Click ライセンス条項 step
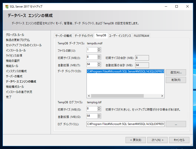The height and width of the screenshot is (149, 196). tap(14, 56)
